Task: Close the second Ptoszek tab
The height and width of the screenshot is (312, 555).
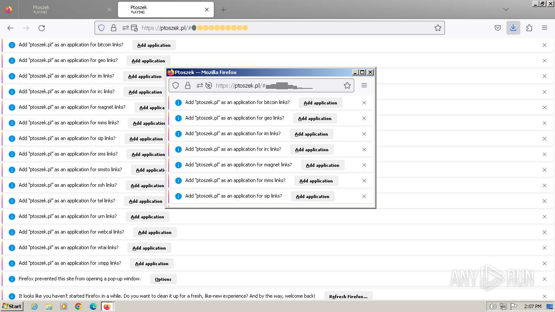Action: point(207,10)
